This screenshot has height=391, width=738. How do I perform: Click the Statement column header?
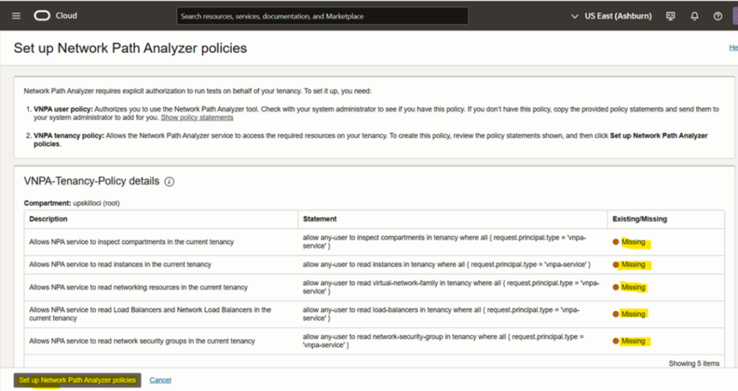point(319,219)
